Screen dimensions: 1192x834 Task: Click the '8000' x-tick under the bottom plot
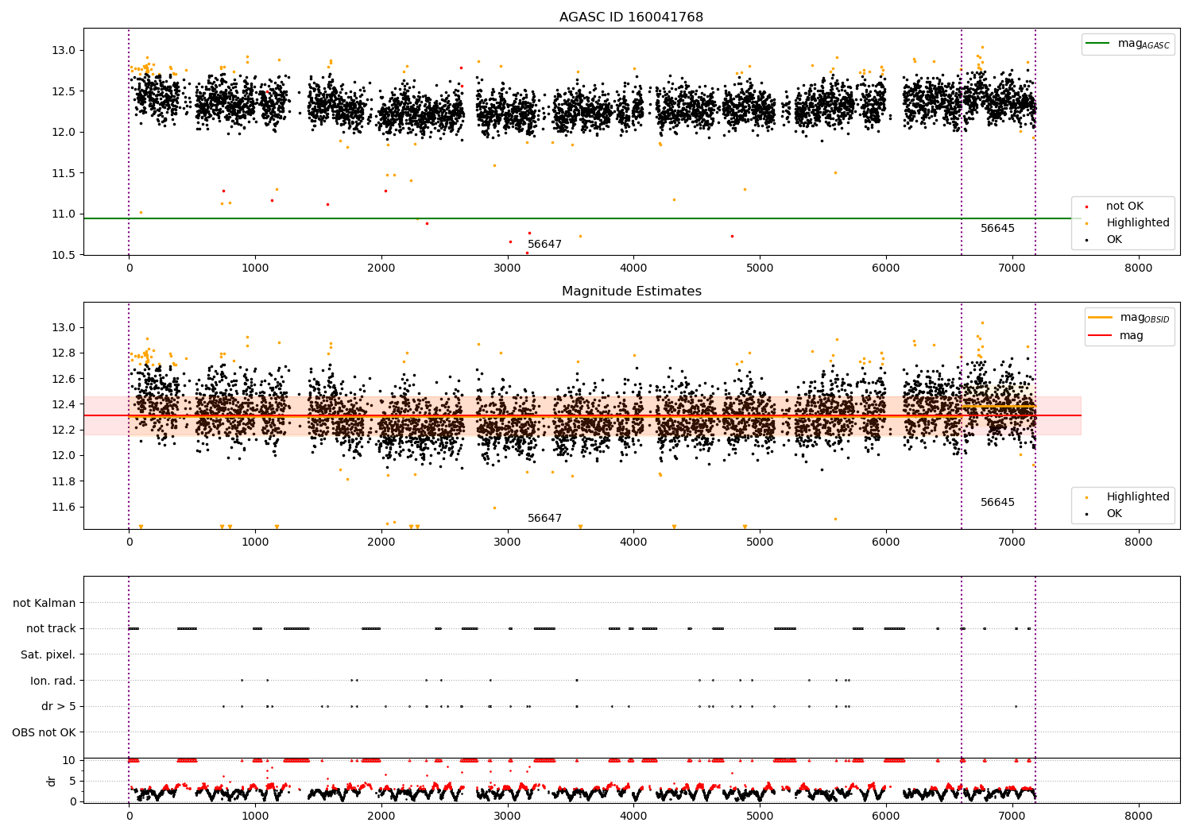[x=1138, y=816]
